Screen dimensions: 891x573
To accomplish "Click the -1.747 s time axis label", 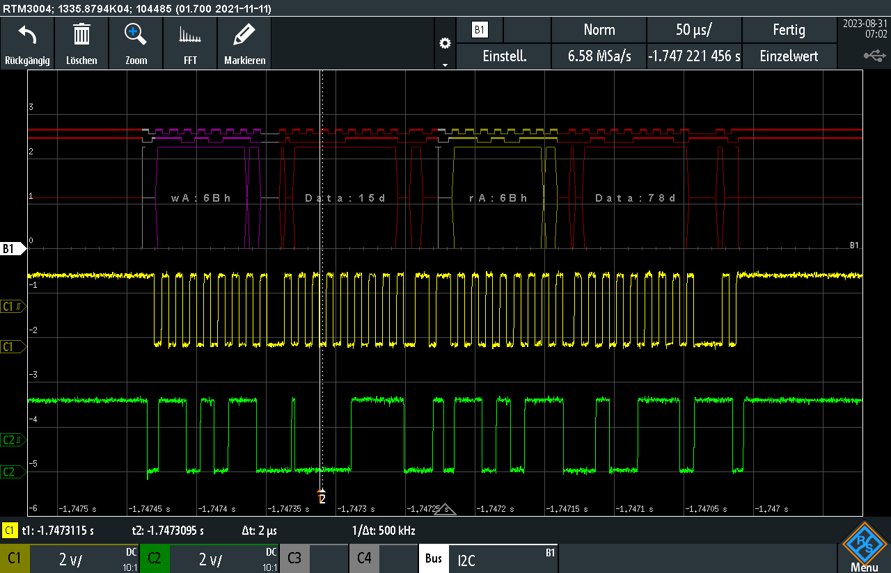I will [x=773, y=509].
